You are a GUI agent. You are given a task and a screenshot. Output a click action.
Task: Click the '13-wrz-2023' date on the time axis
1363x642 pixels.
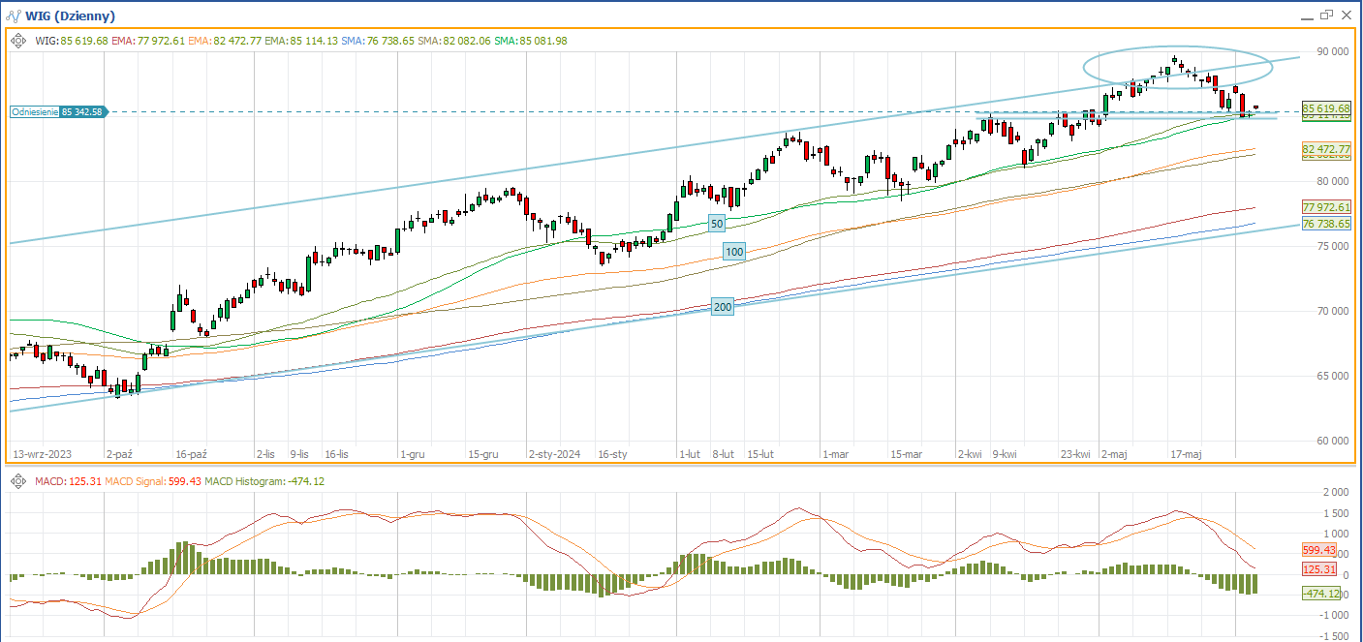45,453
